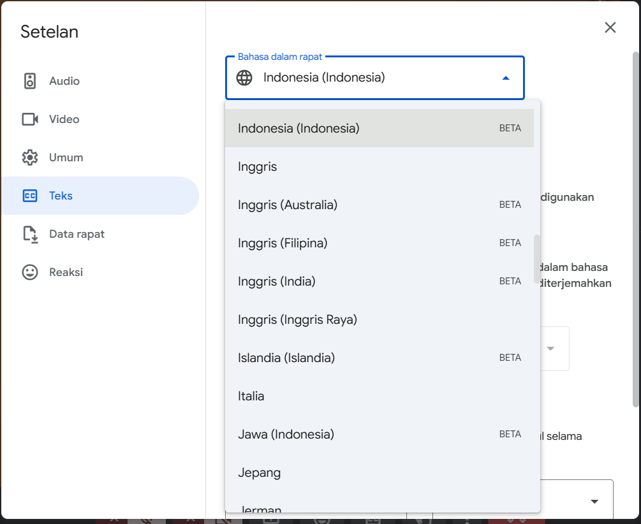641x524 pixels.
Task: Click the Data rapat download icon
Action: [30, 234]
